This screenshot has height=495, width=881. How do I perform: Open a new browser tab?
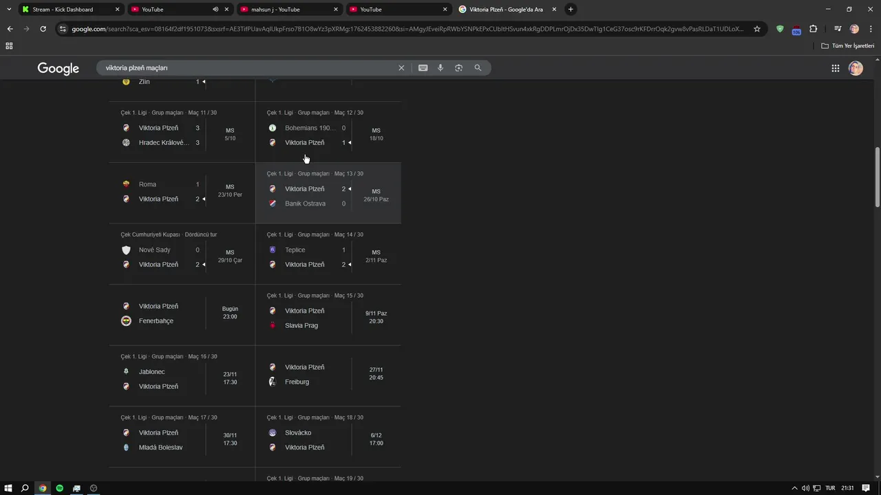571,10
